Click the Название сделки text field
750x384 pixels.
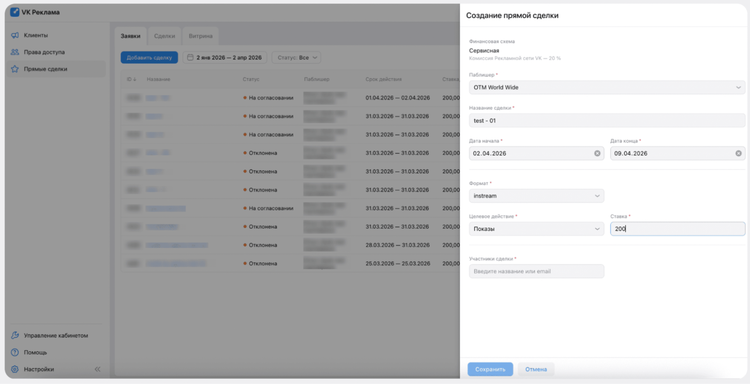pyautogui.click(x=607, y=121)
